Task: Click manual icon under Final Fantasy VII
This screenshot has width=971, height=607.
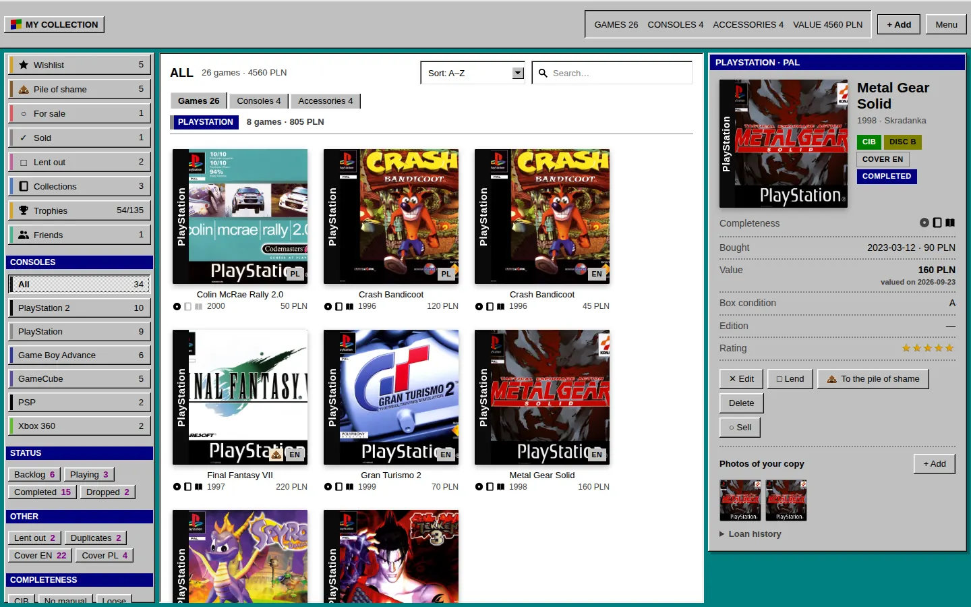Action: 199,486
